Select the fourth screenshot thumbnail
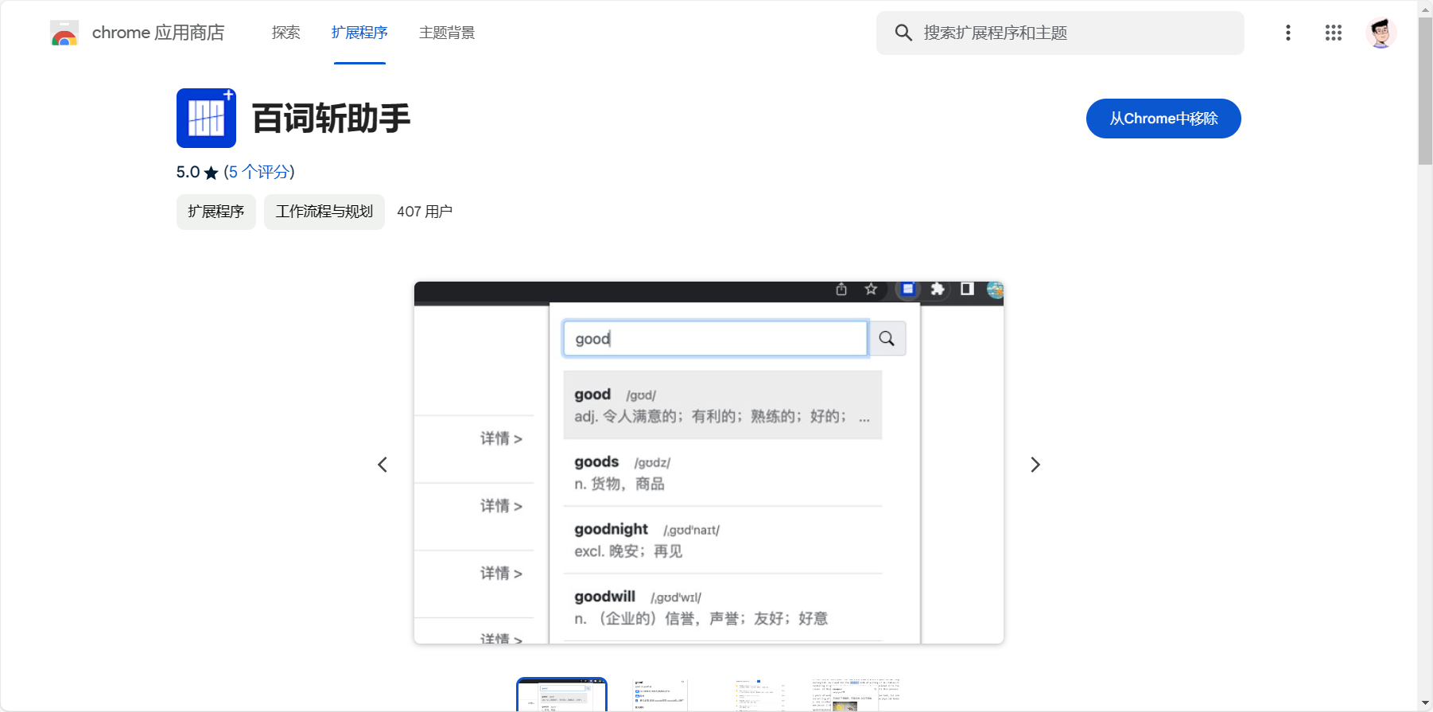This screenshot has height=712, width=1433. 856,695
